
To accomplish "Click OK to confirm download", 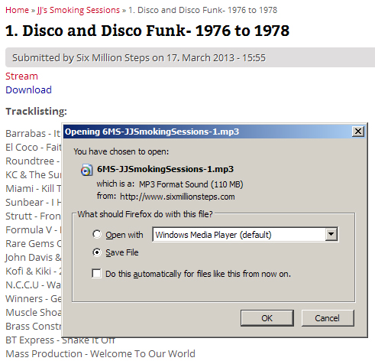I will 267,318.
